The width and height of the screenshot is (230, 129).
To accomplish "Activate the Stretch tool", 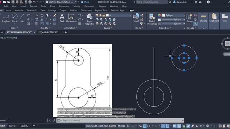I will [x=37, y=24].
